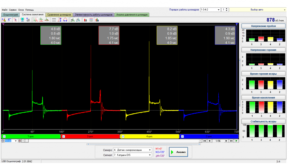
Task: Open the Файл menu
Action: tap(5, 10)
